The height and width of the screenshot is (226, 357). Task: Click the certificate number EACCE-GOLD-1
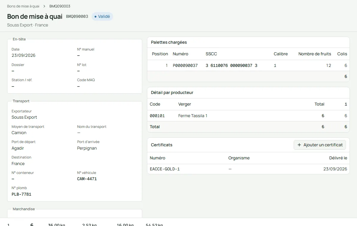pyautogui.click(x=165, y=169)
